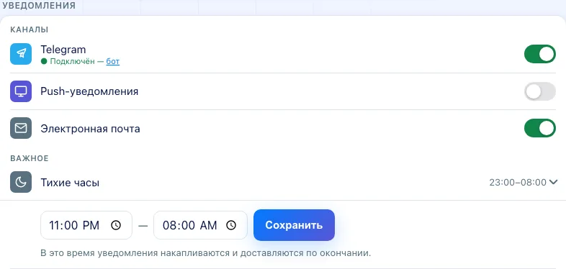Click the Telegram channel label
Screen dimensions: 566x269
[x=63, y=50]
